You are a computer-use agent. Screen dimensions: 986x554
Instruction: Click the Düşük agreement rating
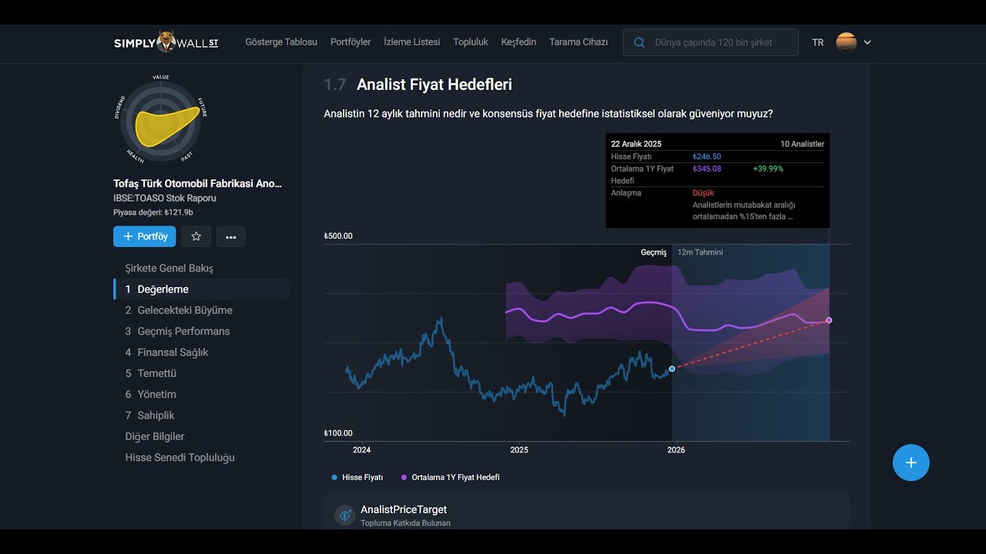click(703, 193)
